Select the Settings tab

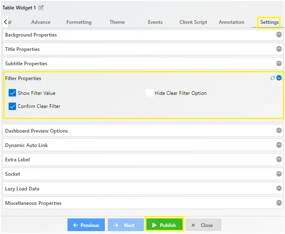(269, 22)
